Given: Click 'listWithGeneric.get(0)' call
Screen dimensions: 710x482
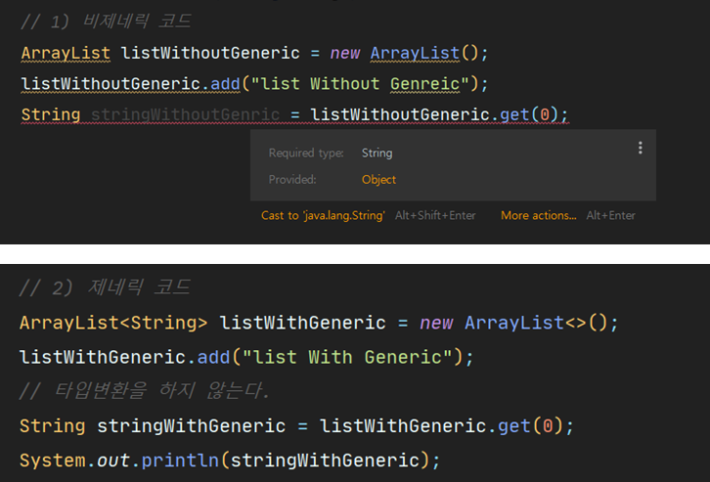Looking at the screenshot, I should click(x=441, y=426).
